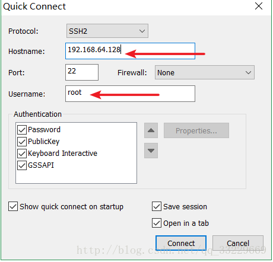The height and width of the screenshot is (262, 273).
Task: Click the Connect button
Action: tap(181, 243)
